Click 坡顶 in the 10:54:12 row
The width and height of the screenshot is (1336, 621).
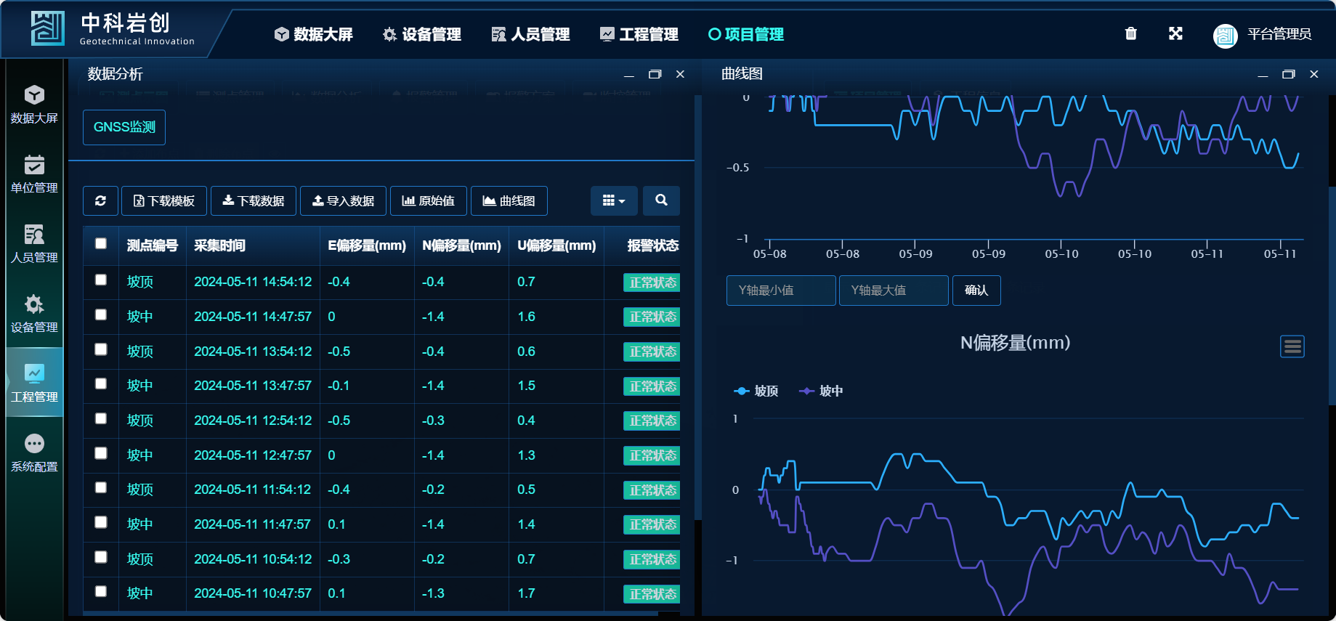coord(139,559)
